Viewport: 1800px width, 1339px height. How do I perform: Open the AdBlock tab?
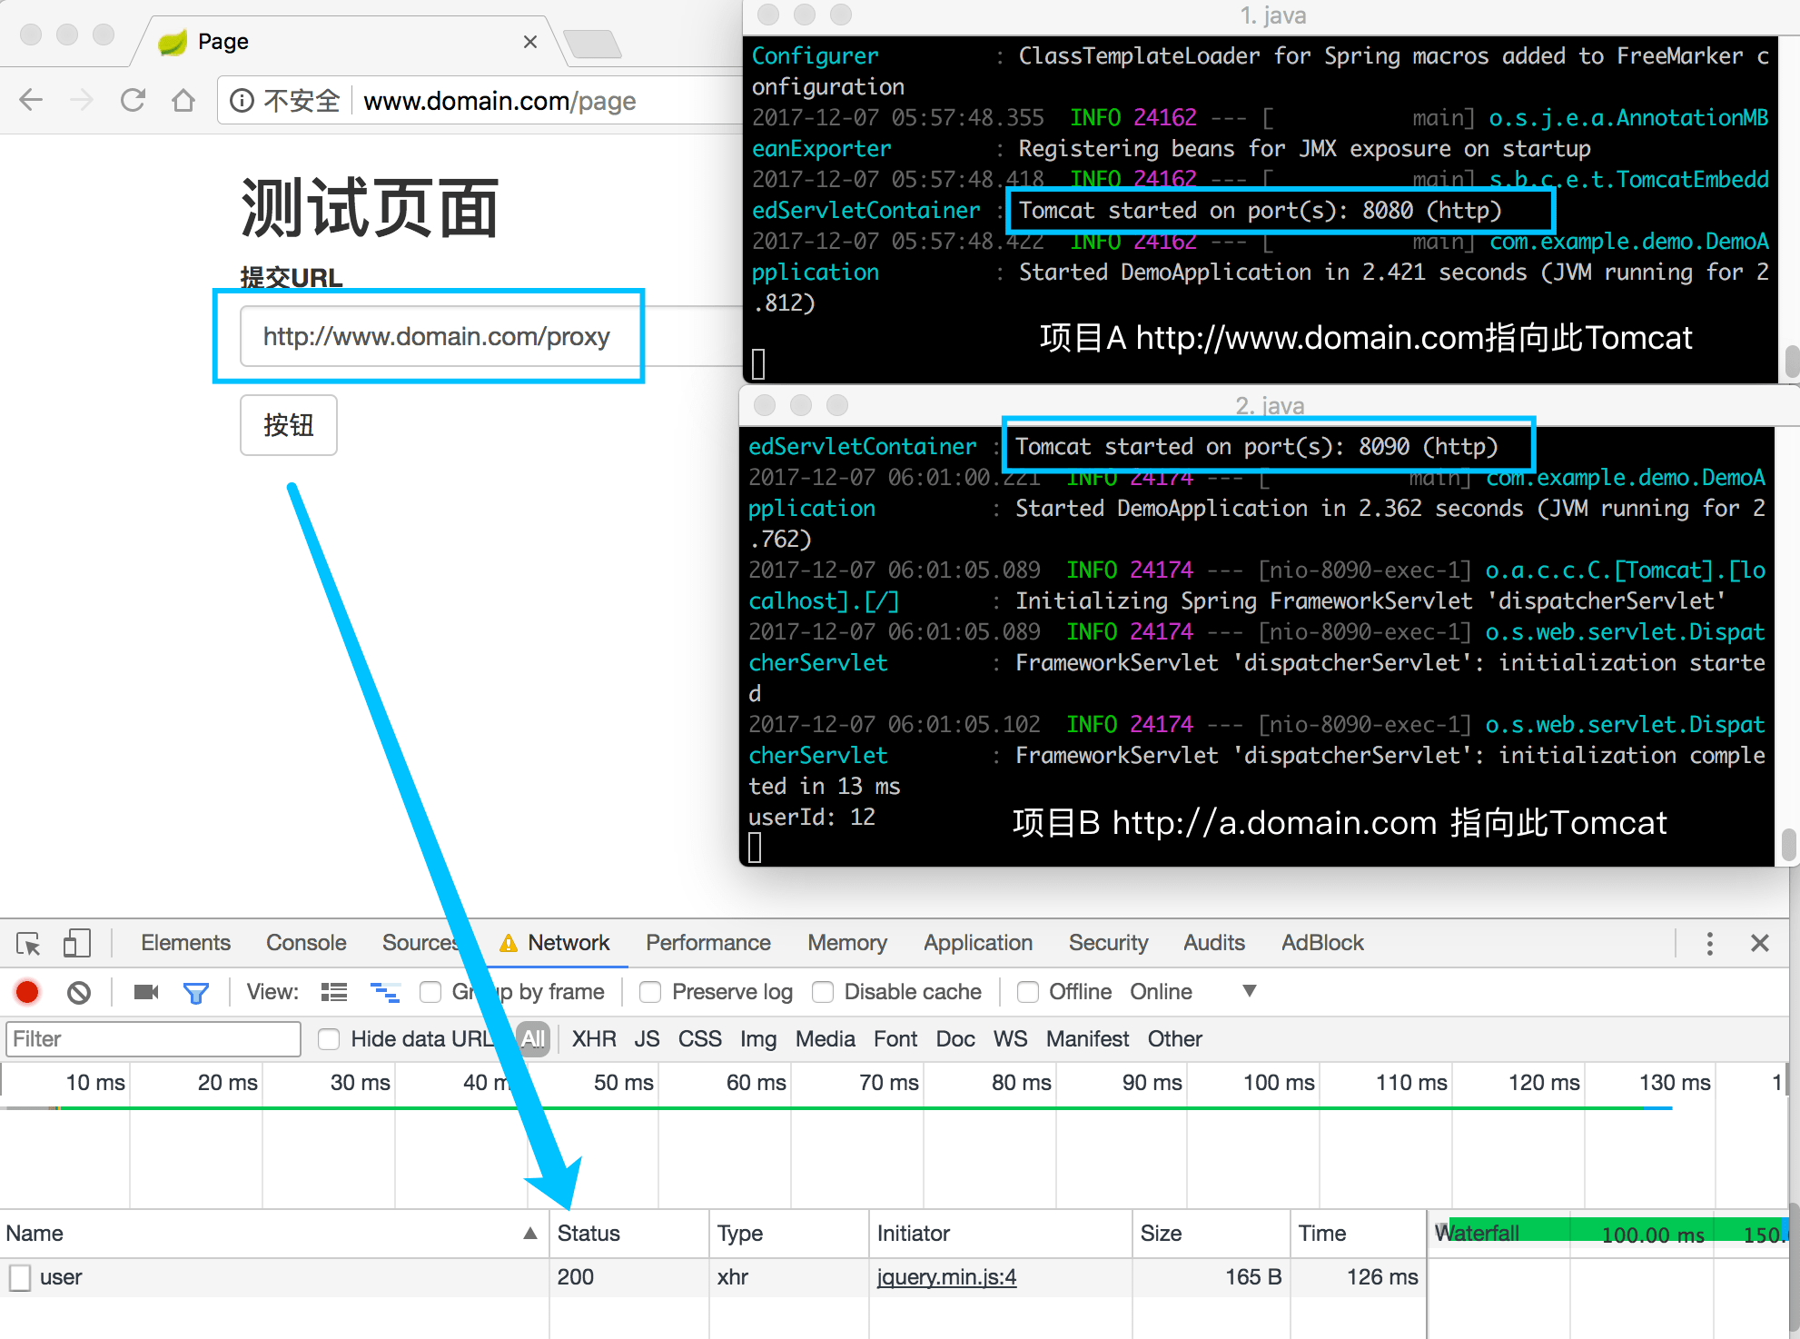click(1322, 943)
